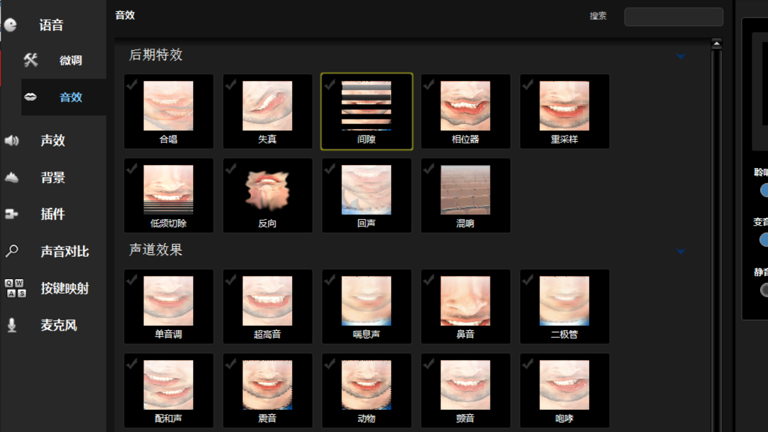This screenshot has height=432, width=768.
Task: Select the 声音对比 magnifier icon
Action: point(12,251)
